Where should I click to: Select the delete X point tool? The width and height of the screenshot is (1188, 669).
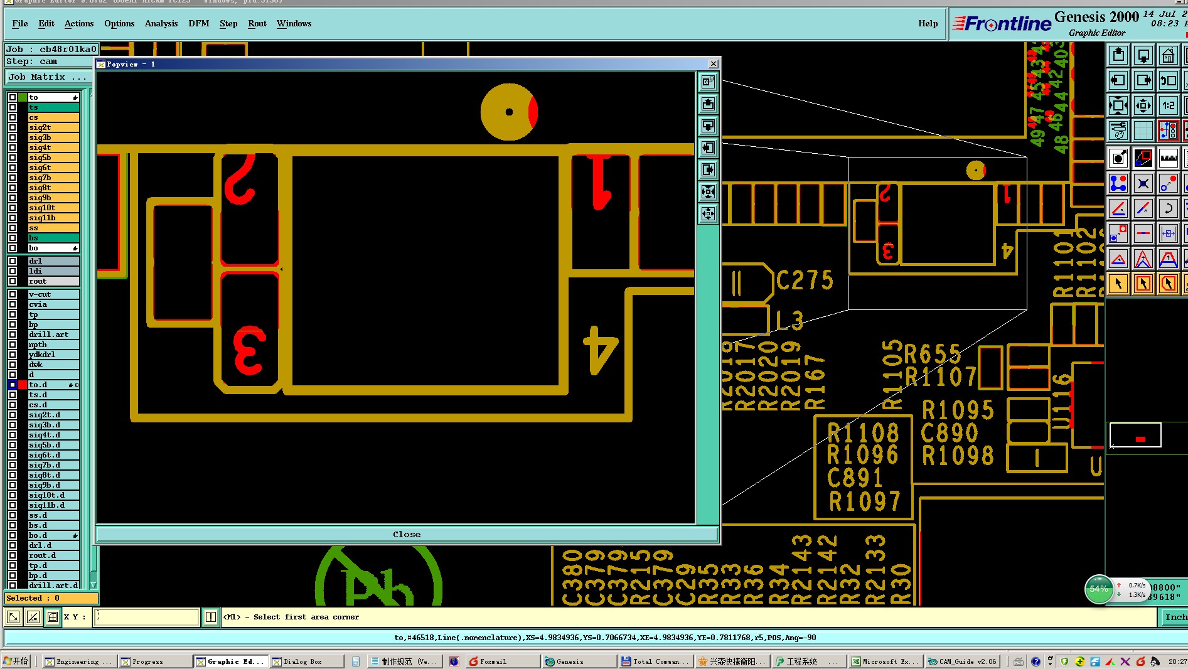[1143, 183]
